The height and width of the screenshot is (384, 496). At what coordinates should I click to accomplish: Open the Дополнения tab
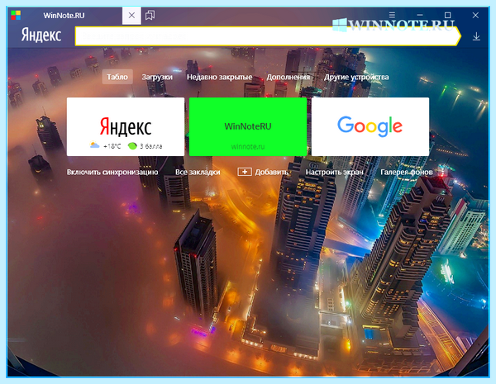coord(289,77)
